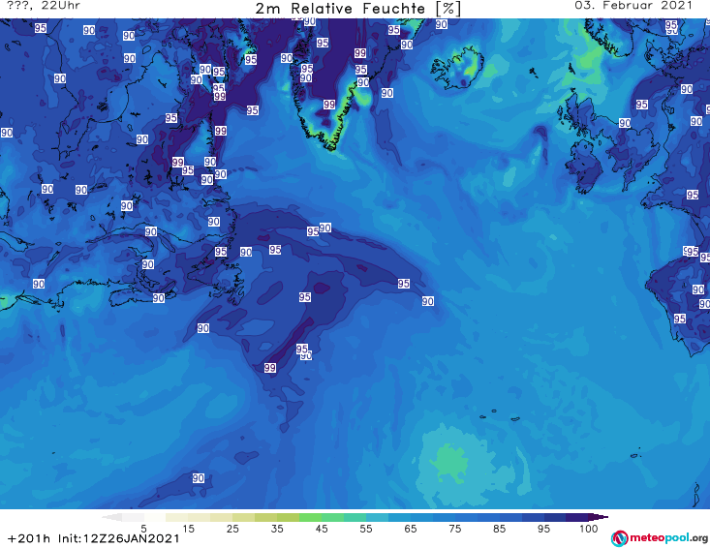Select the date '03. Februar 2021'
The image size is (710, 548).
point(633,6)
